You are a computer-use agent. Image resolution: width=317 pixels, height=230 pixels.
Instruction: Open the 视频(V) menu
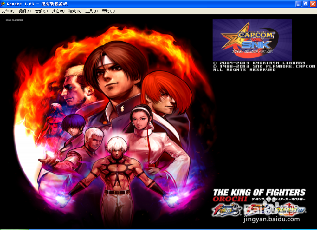coord(25,11)
